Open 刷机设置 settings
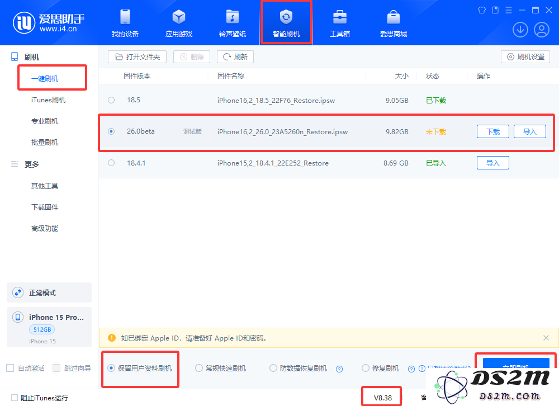 tap(525, 56)
